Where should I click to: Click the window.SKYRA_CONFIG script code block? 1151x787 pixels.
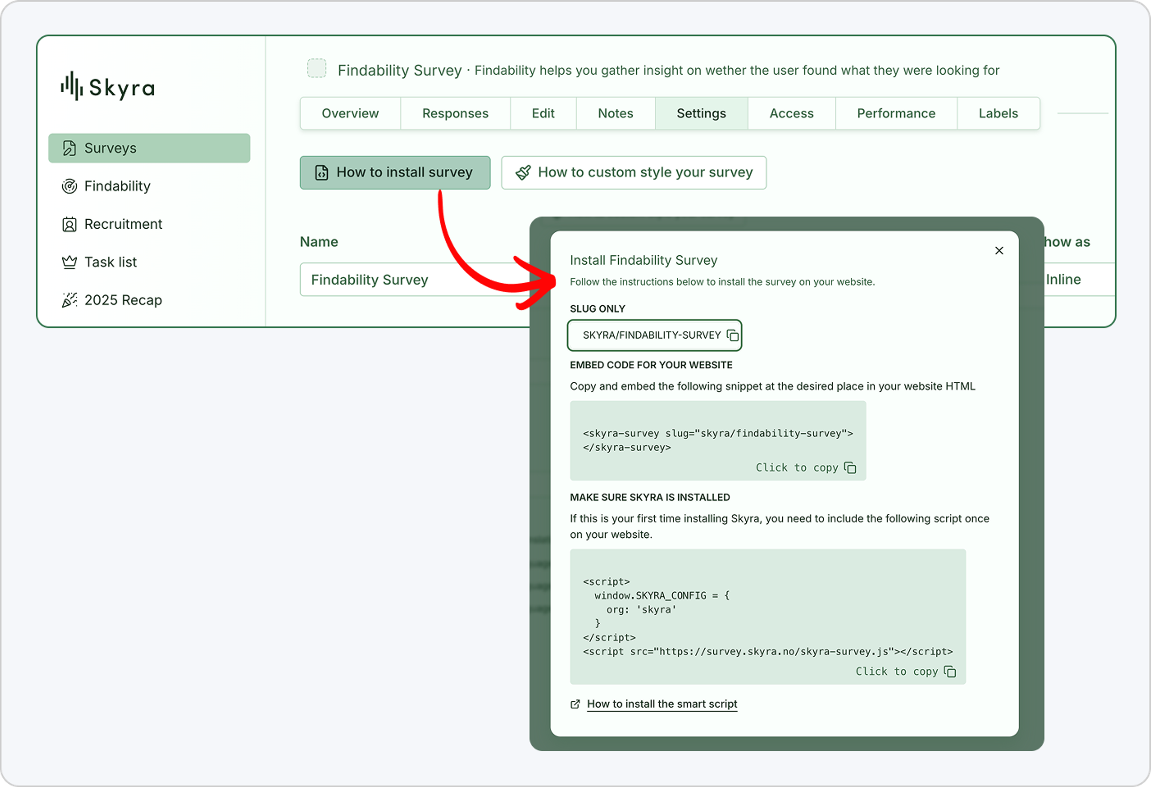(x=768, y=617)
